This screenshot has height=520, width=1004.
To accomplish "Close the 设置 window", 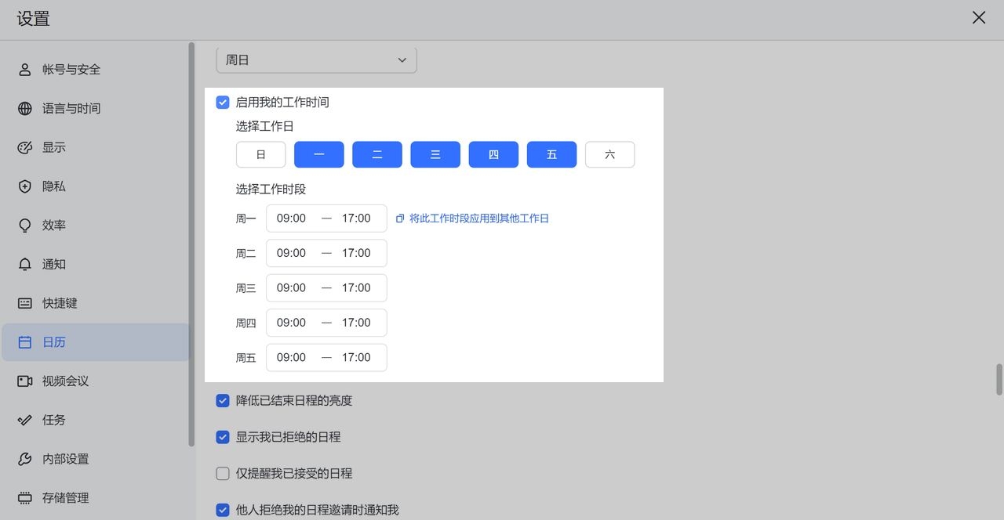I will pyautogui.click(x=979, y=17).
